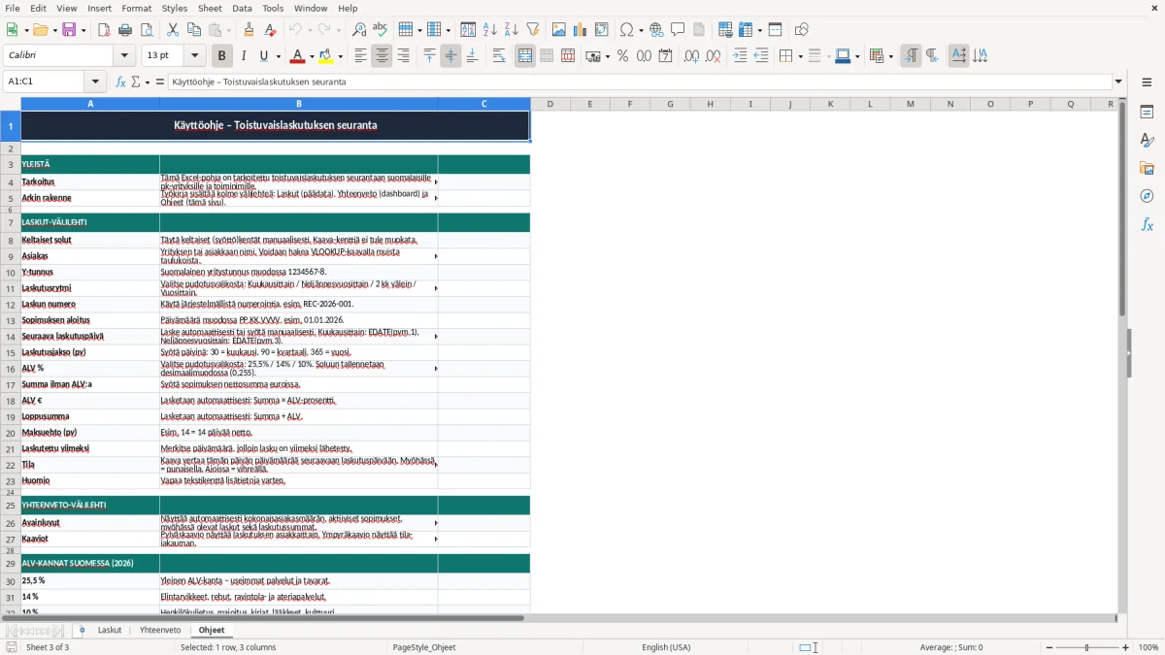This screenshot has width=1165, height=655.
Task: Click the Function Wizard fx icon
Action: (x=120, y=82)
